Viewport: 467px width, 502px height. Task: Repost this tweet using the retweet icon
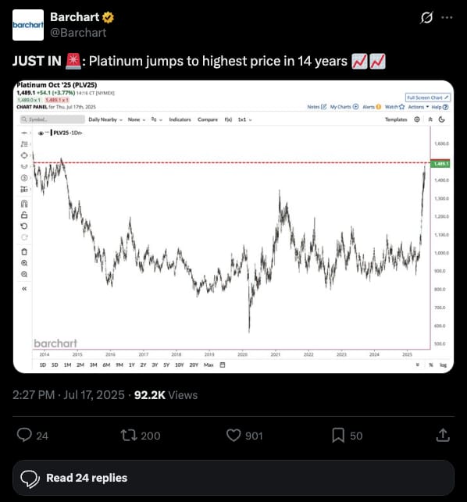point(129,436)
